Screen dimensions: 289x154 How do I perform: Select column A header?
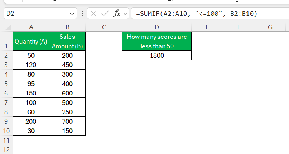31,27
